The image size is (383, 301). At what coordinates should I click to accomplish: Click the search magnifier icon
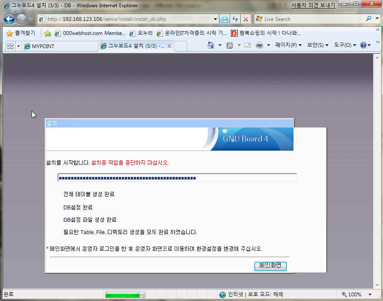[369, 19]
